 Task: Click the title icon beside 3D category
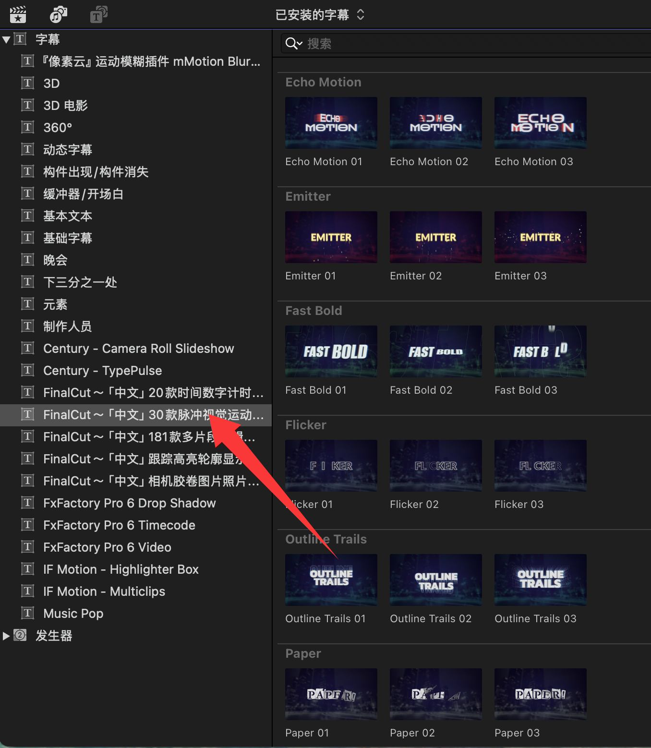[28, 83]
